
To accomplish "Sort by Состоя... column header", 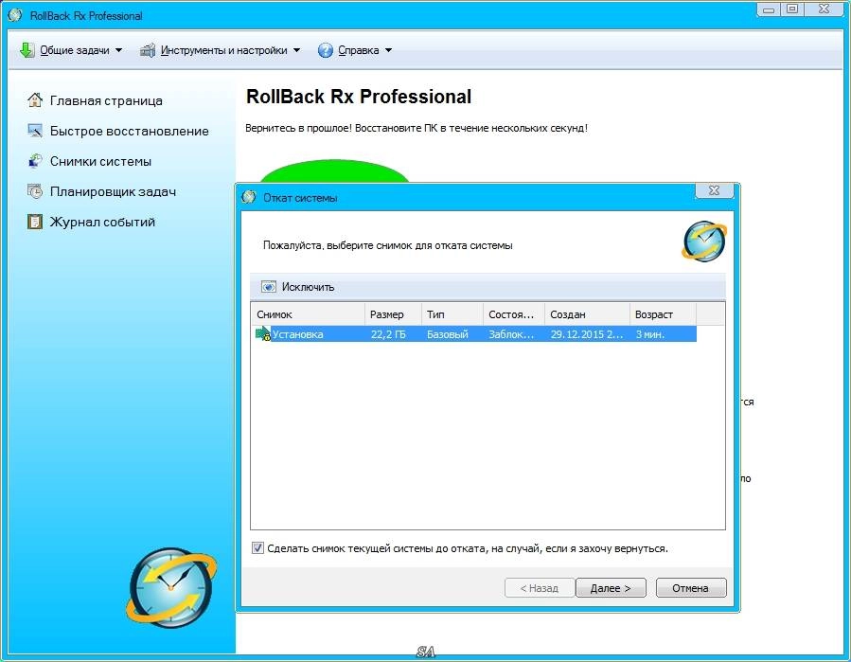I will pyautogui.click(x=513, y=314).
